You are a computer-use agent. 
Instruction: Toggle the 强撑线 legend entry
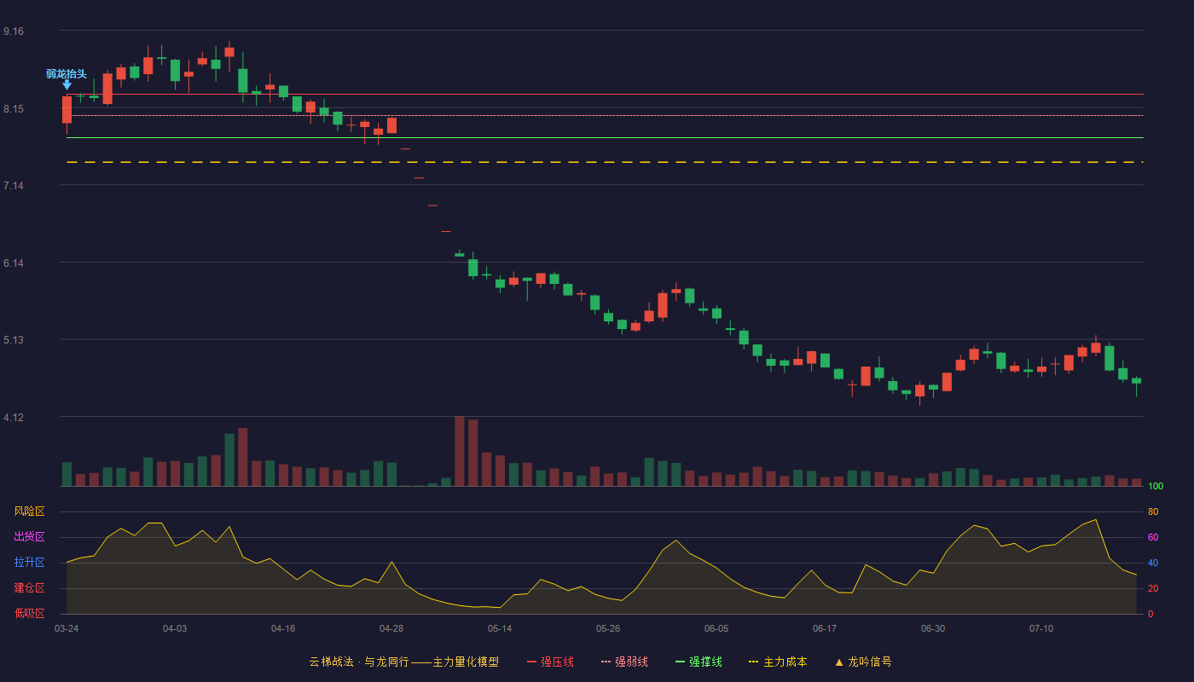[x=698, y=662]
